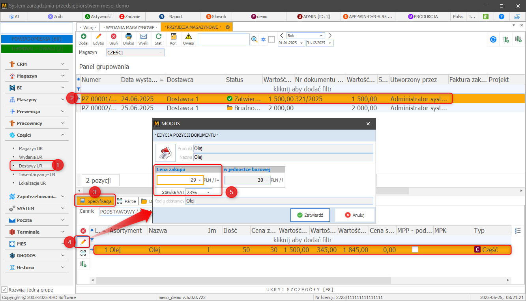Open the Stawka VAT dropdown
The image size is (526, 301).
tap(208, 192)
